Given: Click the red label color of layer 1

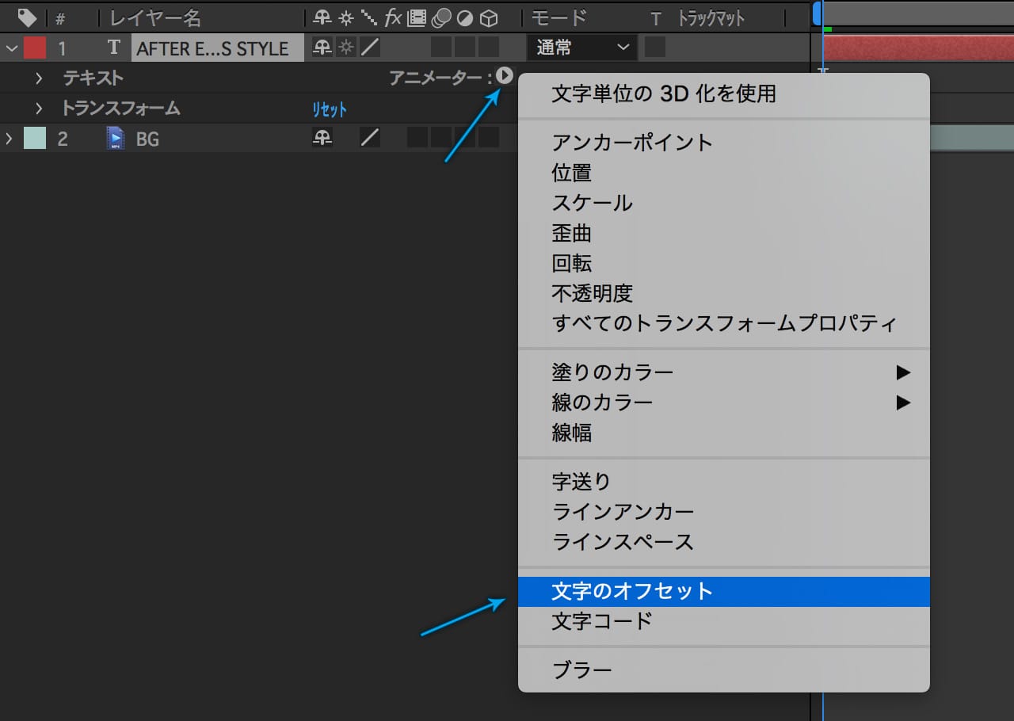Looking at the screenshot, I should pos(35,48).
